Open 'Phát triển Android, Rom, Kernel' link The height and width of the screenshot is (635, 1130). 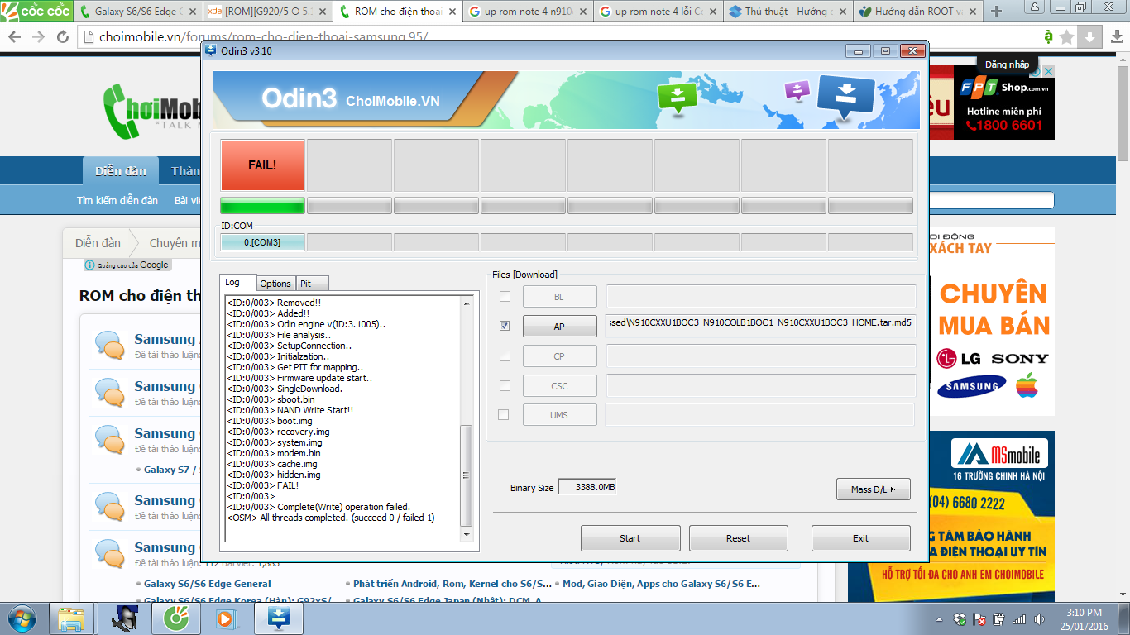tap(452, 584)
